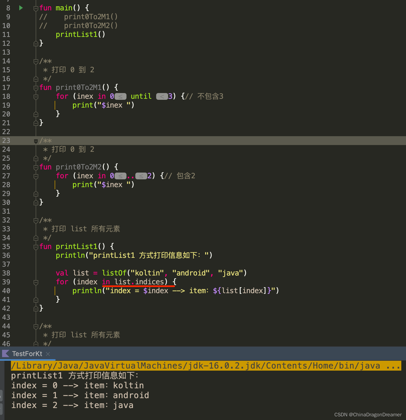Click line number 23 in gutter
This screenshot has width=406, height=420.
click(x=6, y=141)
